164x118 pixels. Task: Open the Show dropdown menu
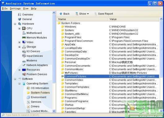point(82,14)
